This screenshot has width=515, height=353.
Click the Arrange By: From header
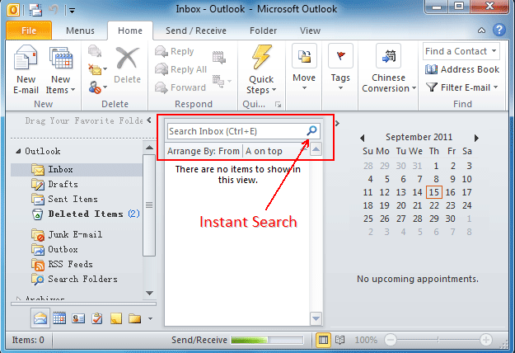203,151
